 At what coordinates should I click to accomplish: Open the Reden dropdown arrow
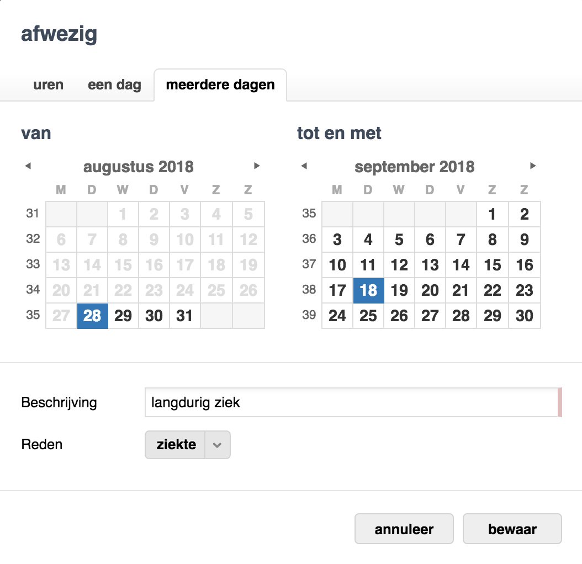(218, 445)
